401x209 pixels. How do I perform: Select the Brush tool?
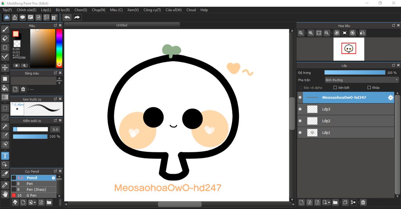(5, 30)
